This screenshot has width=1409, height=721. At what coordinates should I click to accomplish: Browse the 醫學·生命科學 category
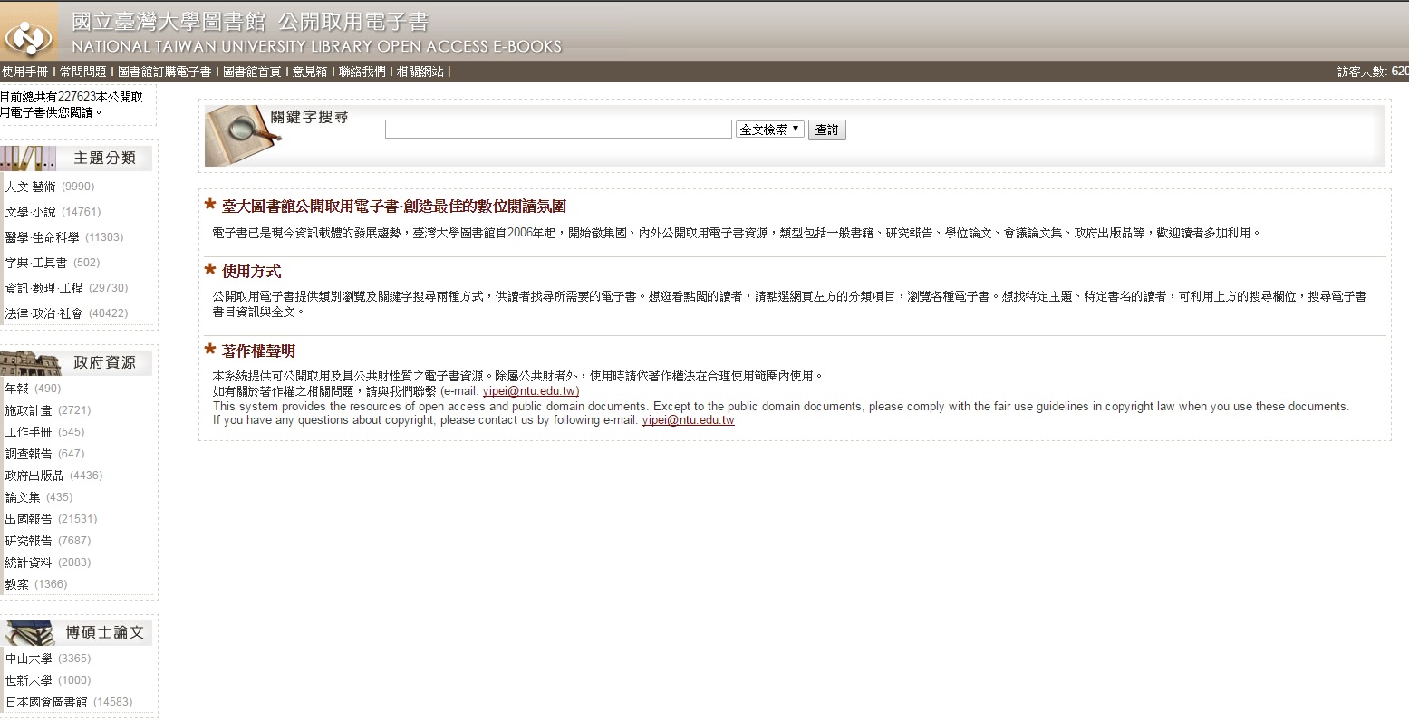click(42, 237)
